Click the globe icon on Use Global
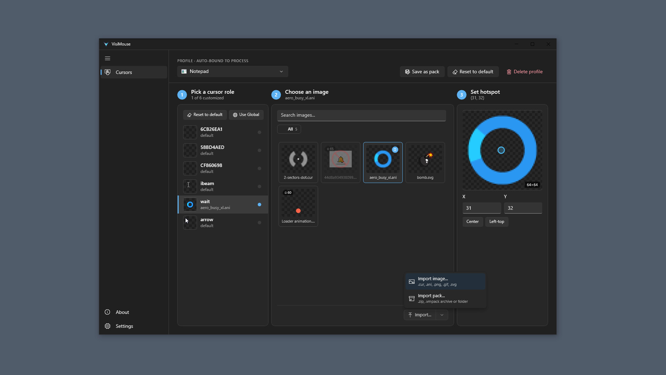Screen dimensions: 666x375 point(235,115)
